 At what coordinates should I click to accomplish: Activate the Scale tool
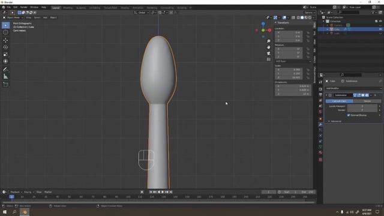[5, 54]
